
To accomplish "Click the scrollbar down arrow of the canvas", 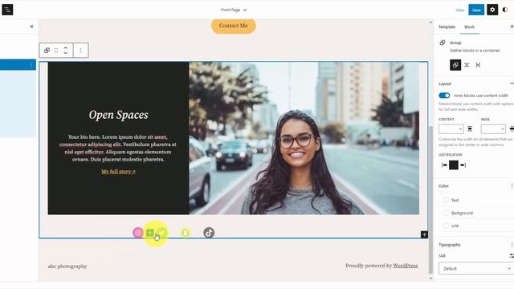I will (x=430, y=279).
